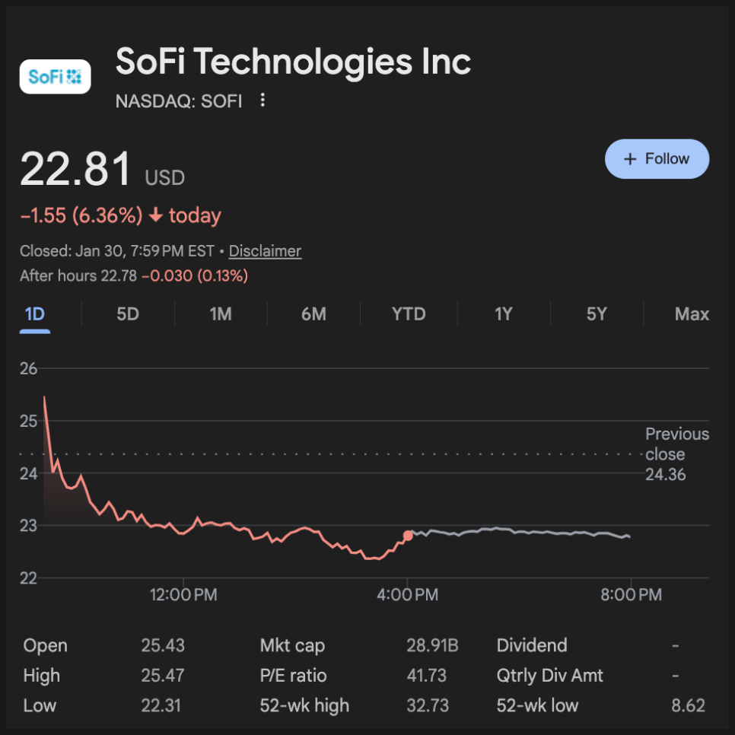Select the 1D time range tab
The image size is (735, 735).
34,314
